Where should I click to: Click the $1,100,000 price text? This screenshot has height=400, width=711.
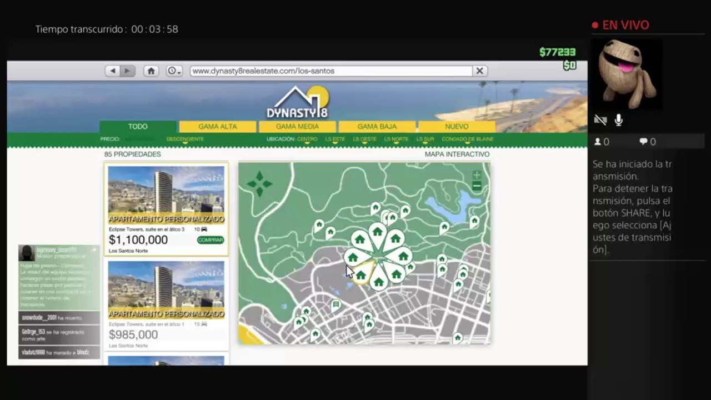(x=138, y=240)
